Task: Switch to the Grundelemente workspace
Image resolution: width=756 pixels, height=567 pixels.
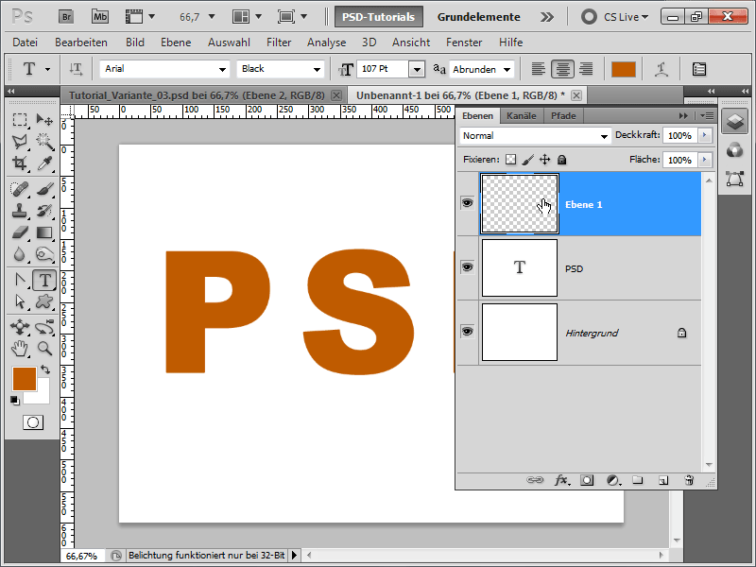Action: [478, 17]
